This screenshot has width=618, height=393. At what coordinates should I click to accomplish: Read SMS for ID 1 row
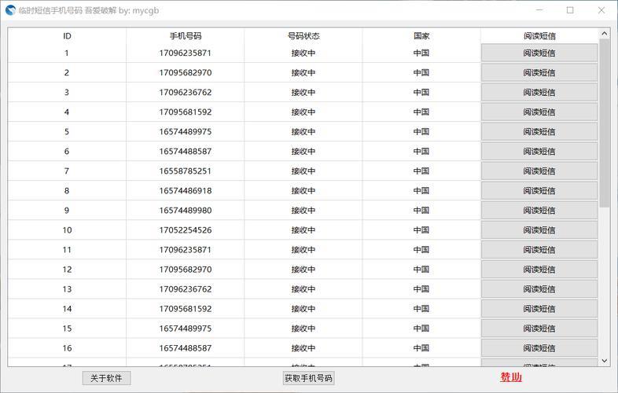tap(539, 53)
